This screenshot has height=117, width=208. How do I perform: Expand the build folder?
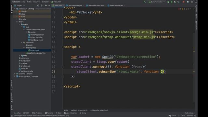tap(17, 17)
